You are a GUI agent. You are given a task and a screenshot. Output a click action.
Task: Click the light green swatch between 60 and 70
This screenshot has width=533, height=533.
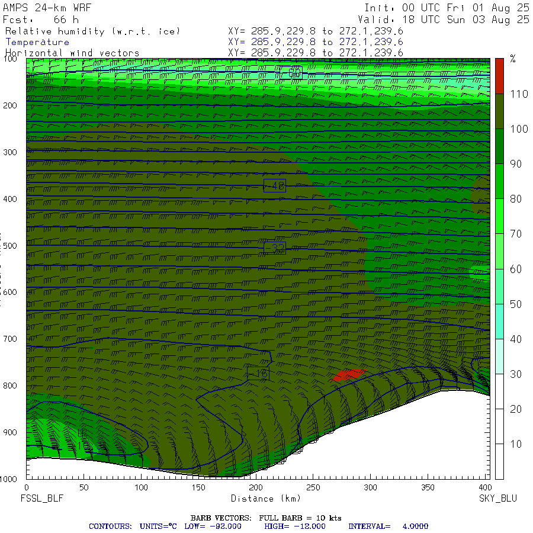[x=499, y=251]
